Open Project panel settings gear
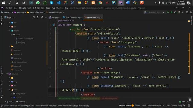193x108 pixels. click(x=42, y=17)
